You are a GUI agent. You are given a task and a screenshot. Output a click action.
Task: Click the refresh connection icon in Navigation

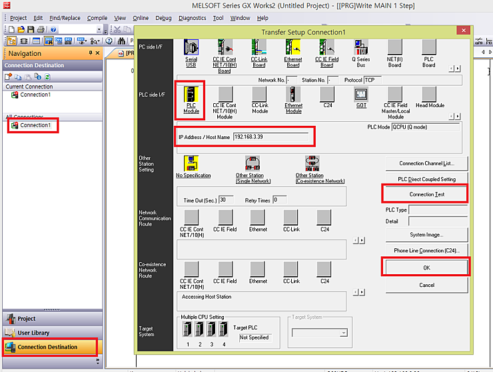point(47,77)
